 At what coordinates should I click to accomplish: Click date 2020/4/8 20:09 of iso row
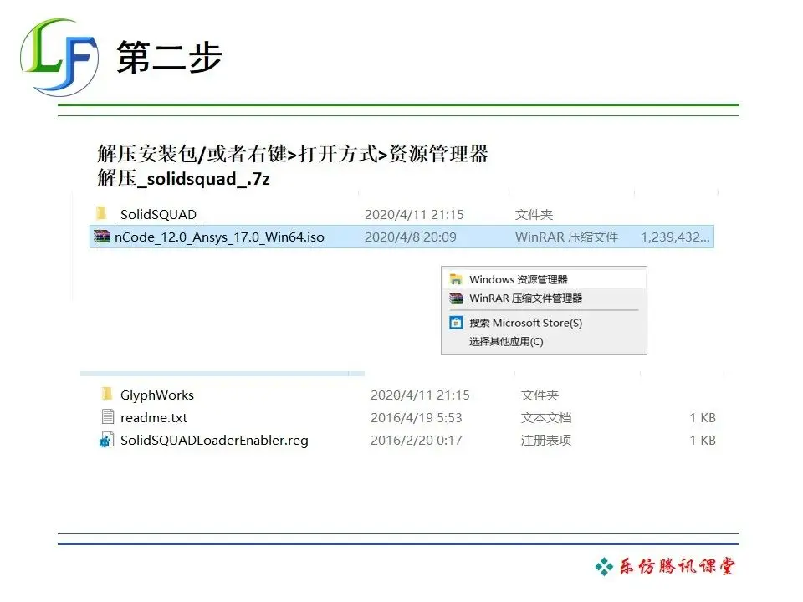pyautogui.click(x=410, y=237)
